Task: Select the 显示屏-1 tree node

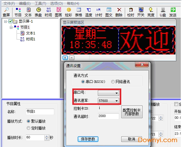Action: (x=26, y=21)
